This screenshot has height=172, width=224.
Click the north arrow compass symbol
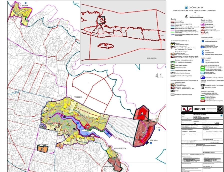[x=186, y=16]
